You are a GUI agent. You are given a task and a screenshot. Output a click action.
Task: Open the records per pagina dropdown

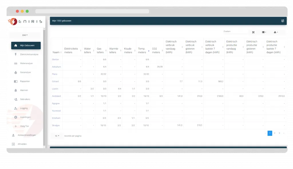[57, 136]
